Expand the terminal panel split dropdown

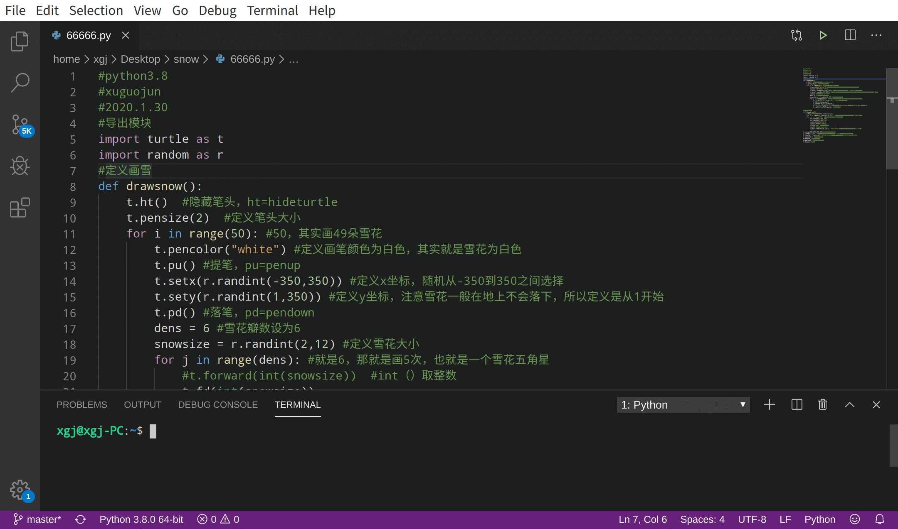(797, 404)
